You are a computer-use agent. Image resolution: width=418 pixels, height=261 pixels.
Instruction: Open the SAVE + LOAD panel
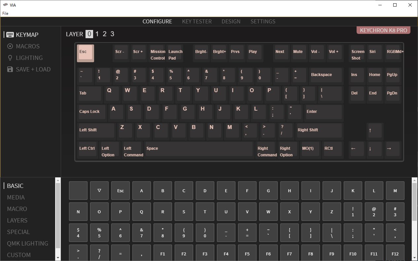33,69
